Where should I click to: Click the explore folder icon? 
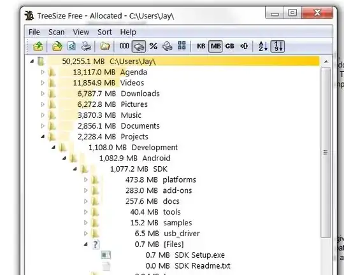pos(105,46)
